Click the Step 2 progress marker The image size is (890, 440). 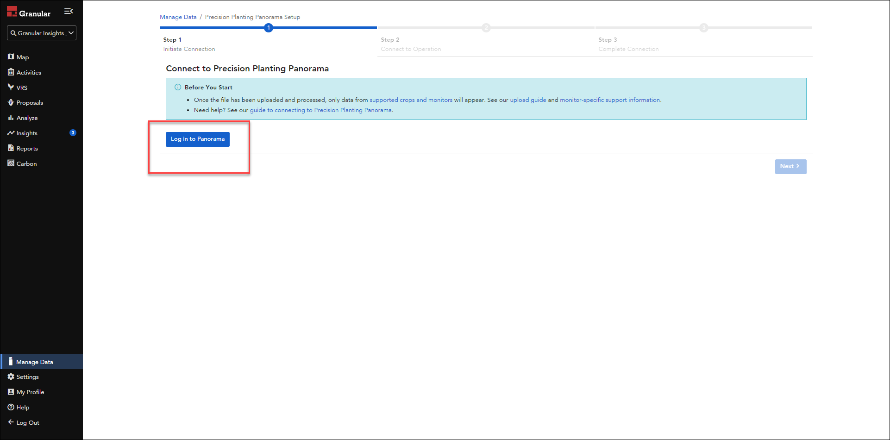point(486,28)
